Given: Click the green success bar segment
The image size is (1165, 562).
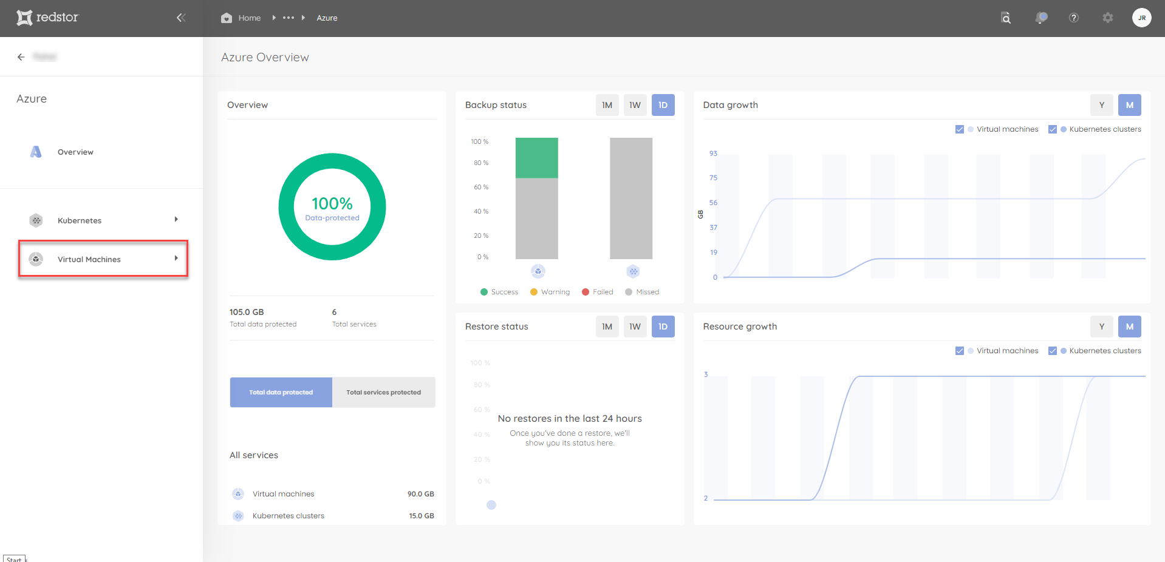Looking at the screenshot, I should point(537,158).
